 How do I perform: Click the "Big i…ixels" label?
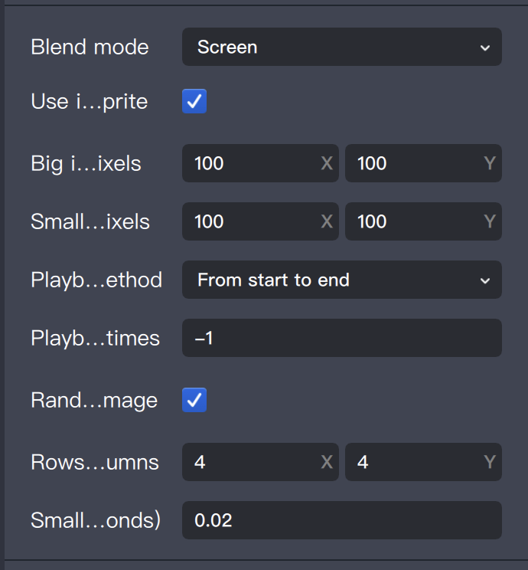(x=86, y=163)
